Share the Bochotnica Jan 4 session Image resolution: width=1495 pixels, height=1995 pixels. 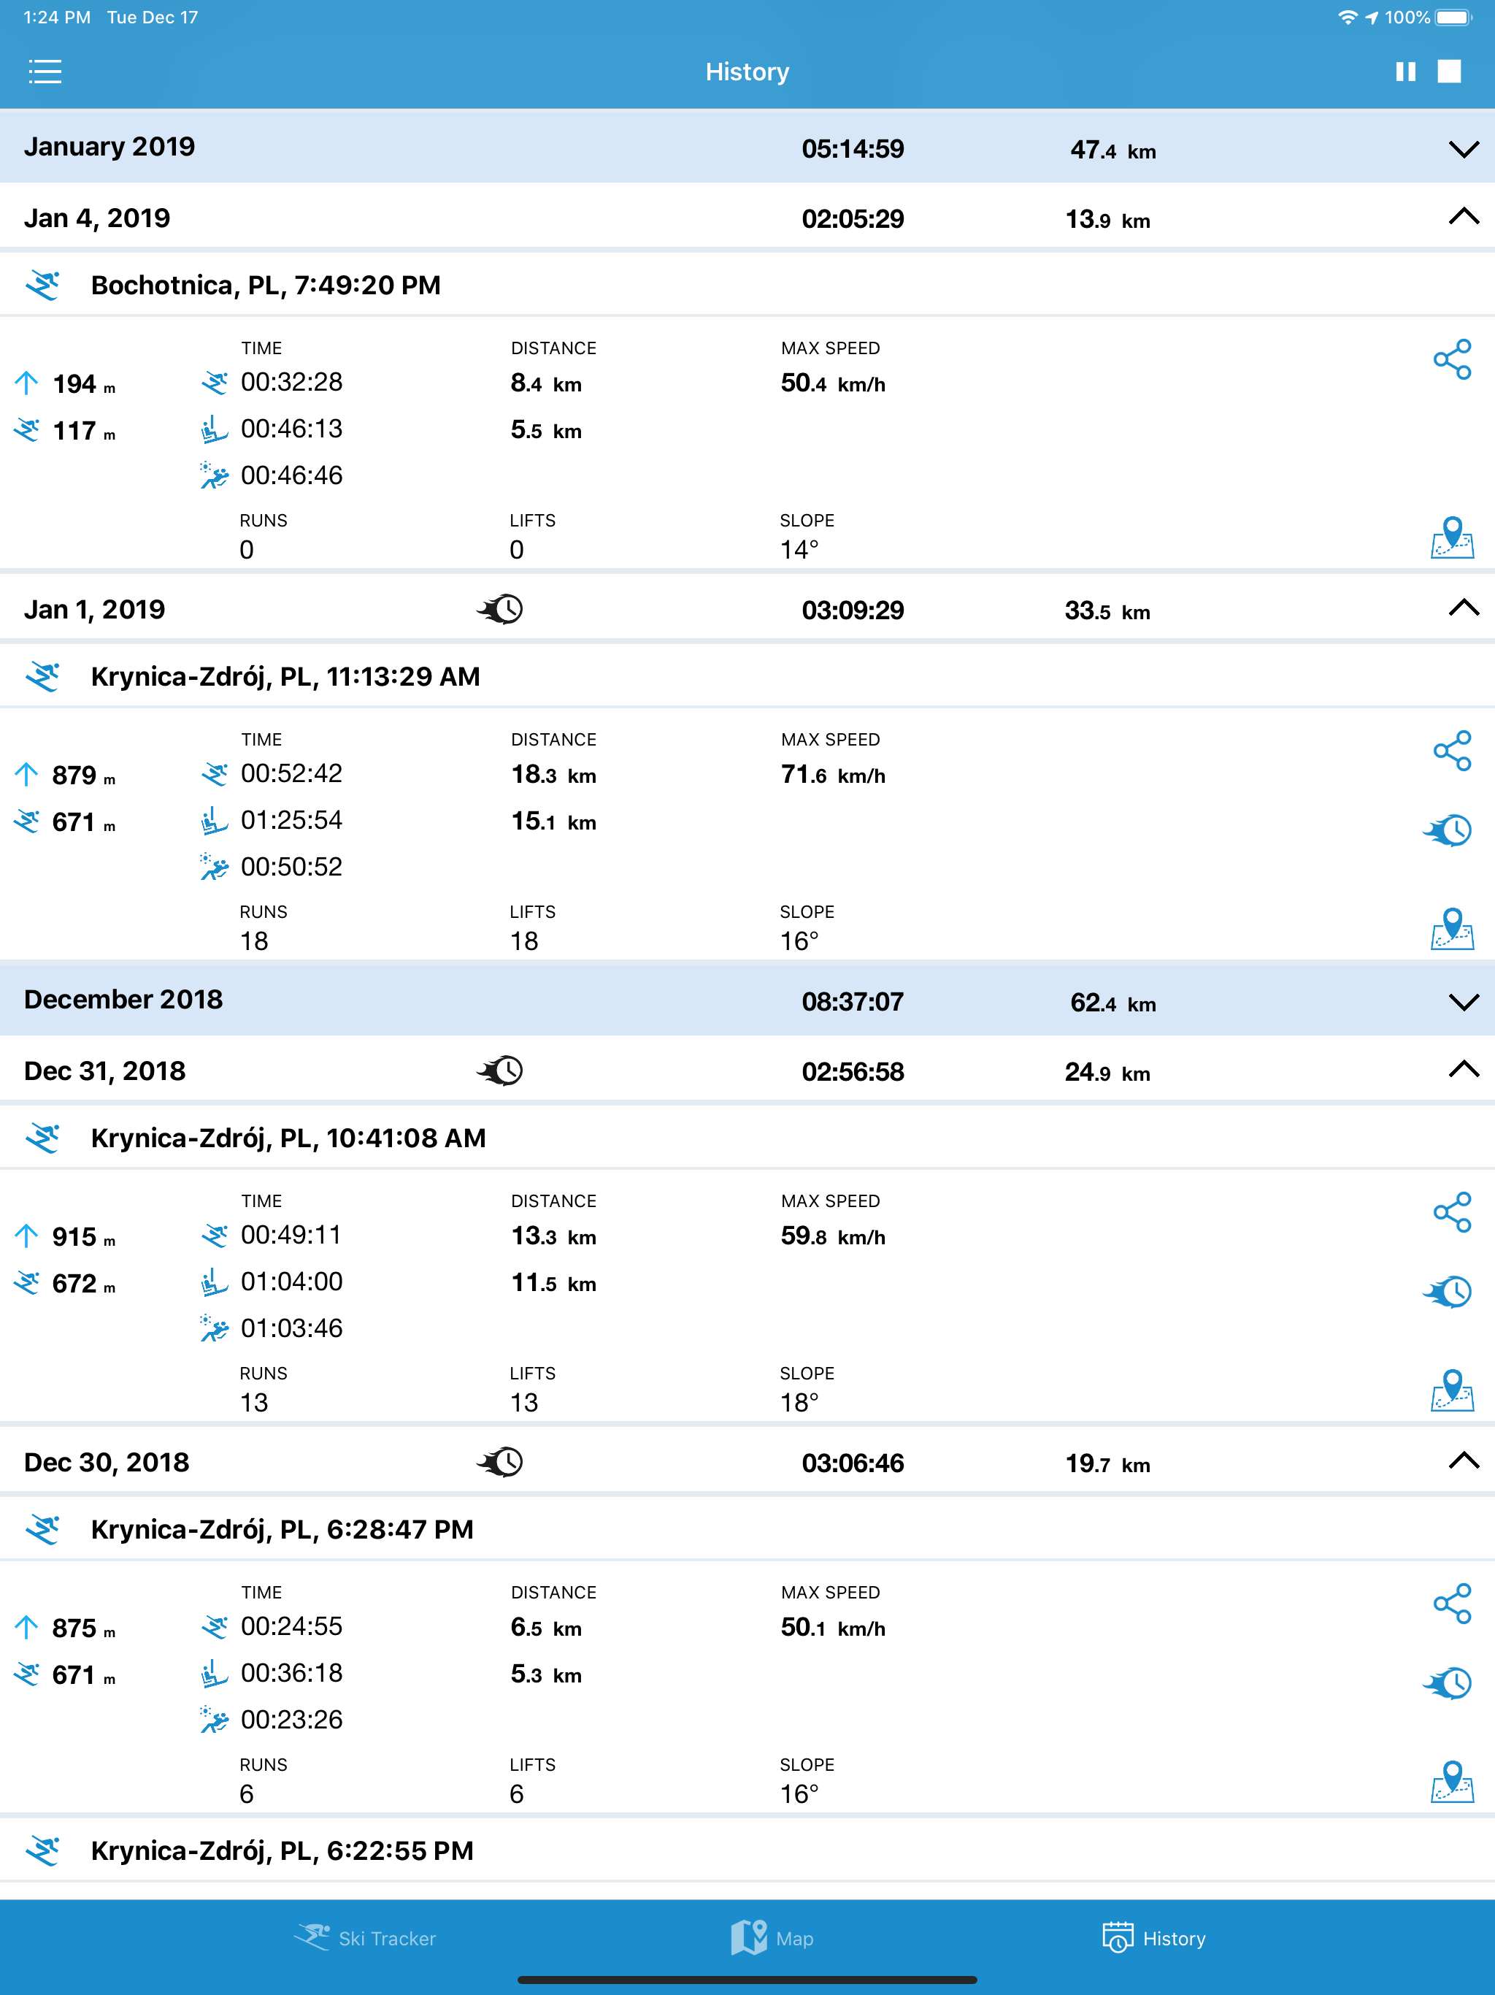pyautogui.click(x=1452, y=359)
